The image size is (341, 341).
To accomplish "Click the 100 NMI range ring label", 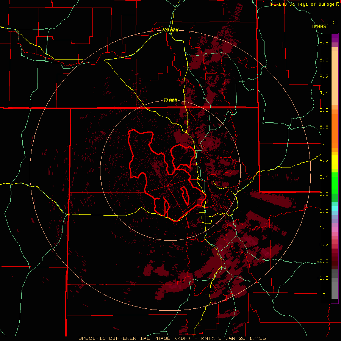I will [170, 30].
